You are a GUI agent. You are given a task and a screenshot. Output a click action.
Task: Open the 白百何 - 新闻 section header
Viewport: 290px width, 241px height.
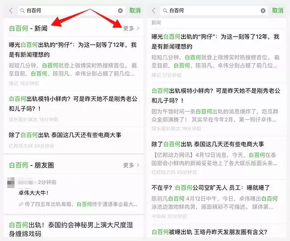coord(28,28)
